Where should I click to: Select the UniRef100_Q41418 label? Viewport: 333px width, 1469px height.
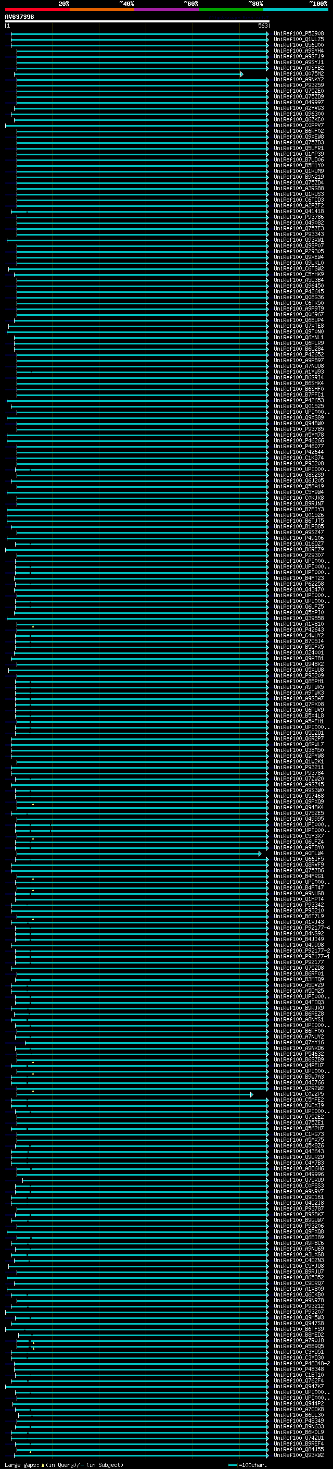(x=298, y=211)
